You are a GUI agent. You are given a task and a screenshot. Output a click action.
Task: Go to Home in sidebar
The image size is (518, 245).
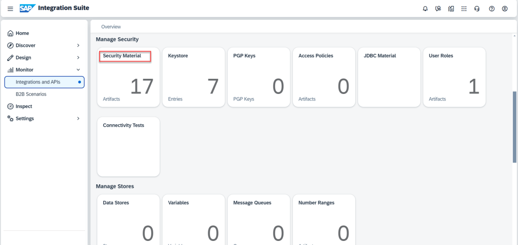pyautogui.click(x=22, y=33)
